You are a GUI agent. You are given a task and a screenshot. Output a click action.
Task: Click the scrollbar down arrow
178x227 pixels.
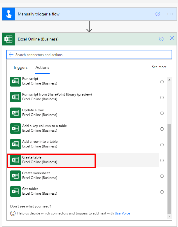coord(169,216)
